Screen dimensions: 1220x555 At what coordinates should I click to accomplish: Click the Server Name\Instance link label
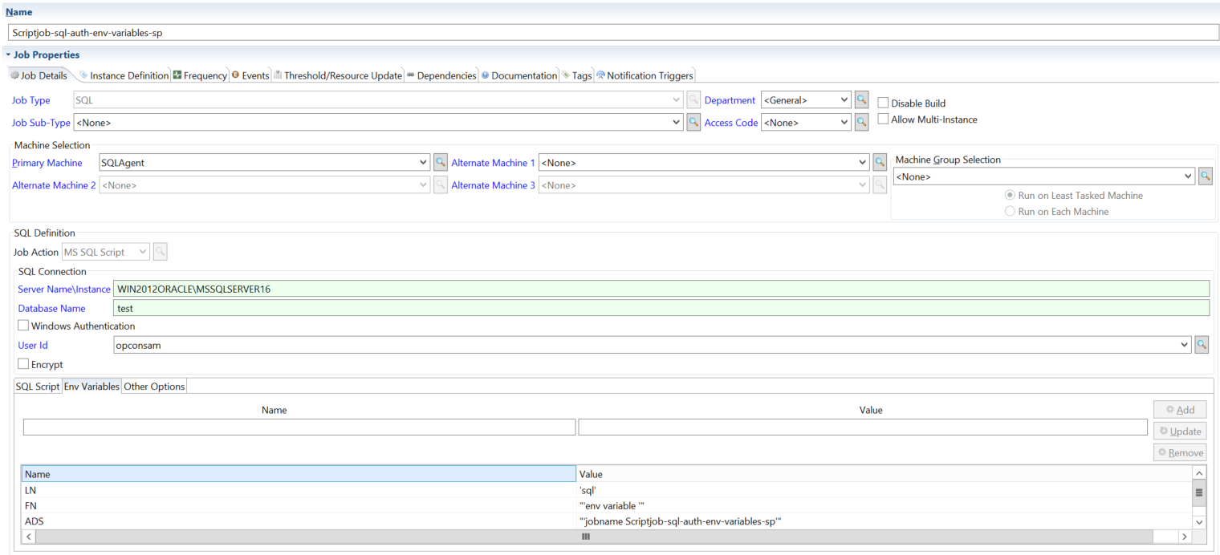(x=64, y=289)
